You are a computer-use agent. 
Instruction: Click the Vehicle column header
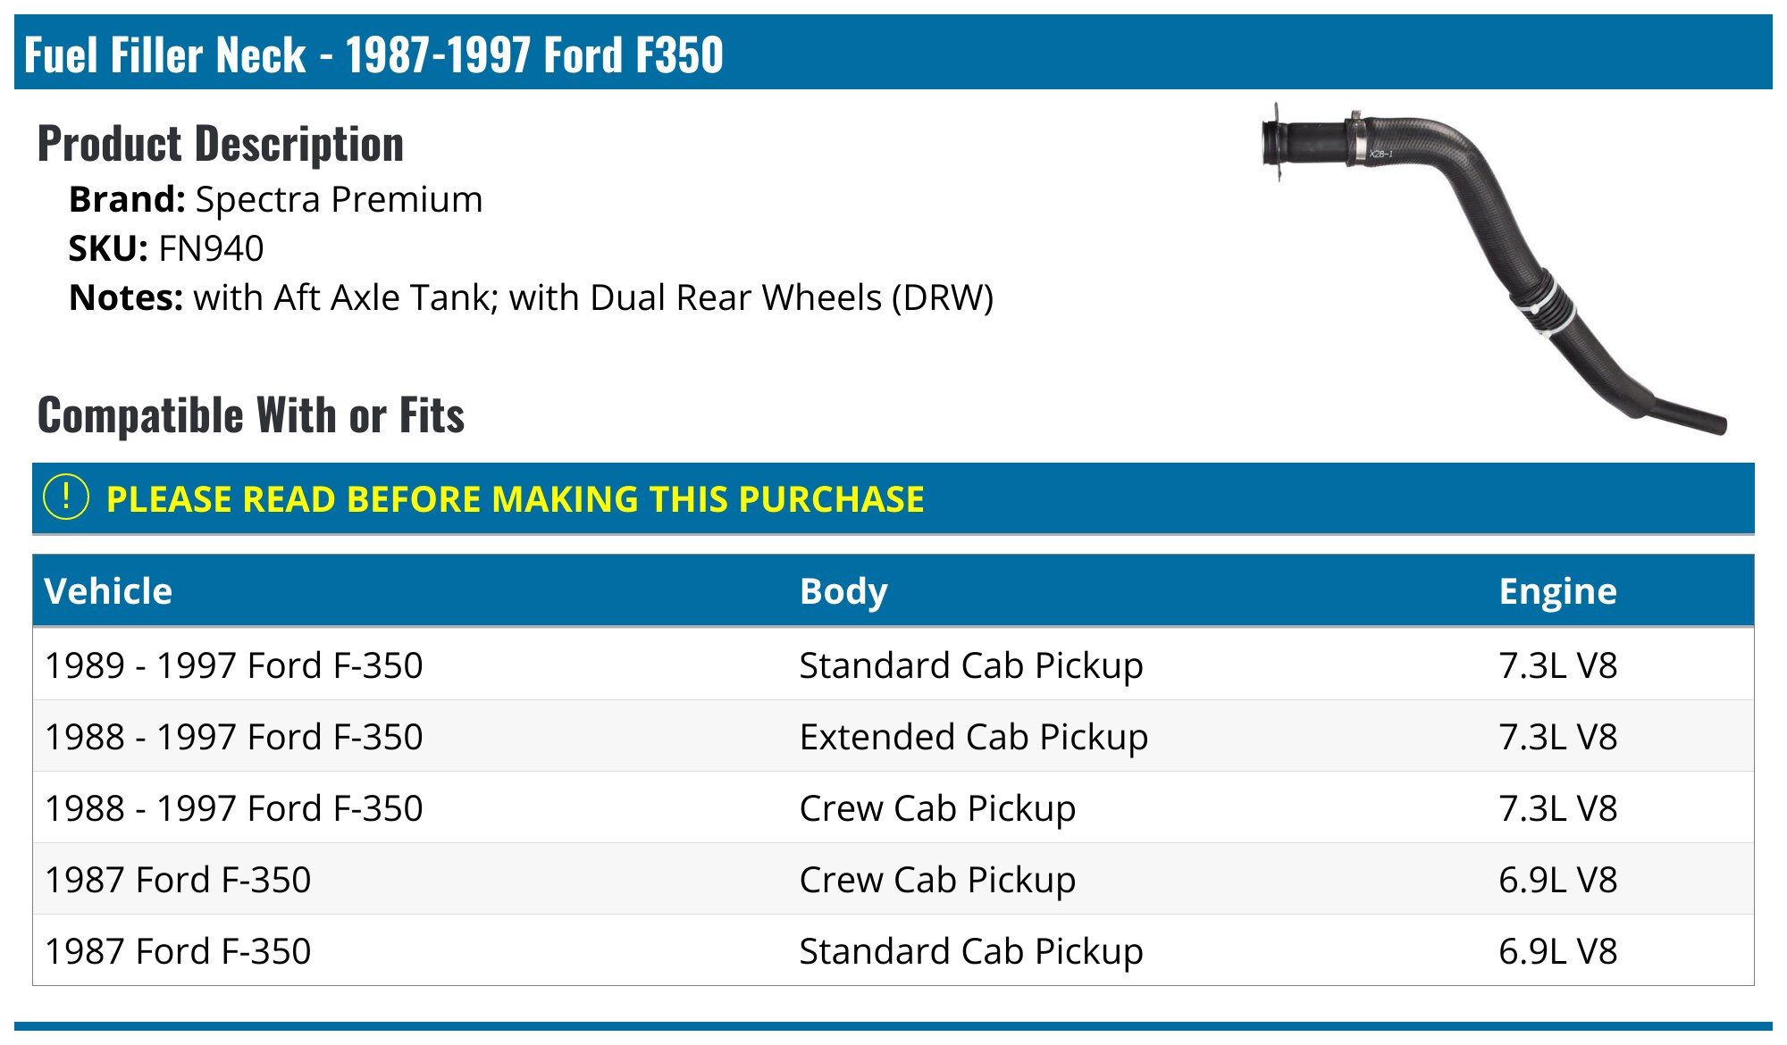tap(108, 591)
